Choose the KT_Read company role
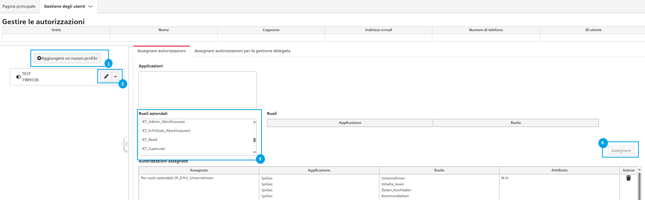Image resolution: width=645 pixels, height=200 pixels. pyautogui.click(x=150, y=140)
